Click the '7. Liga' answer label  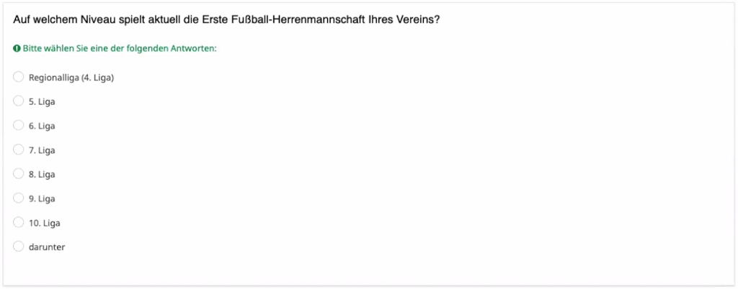42,150
